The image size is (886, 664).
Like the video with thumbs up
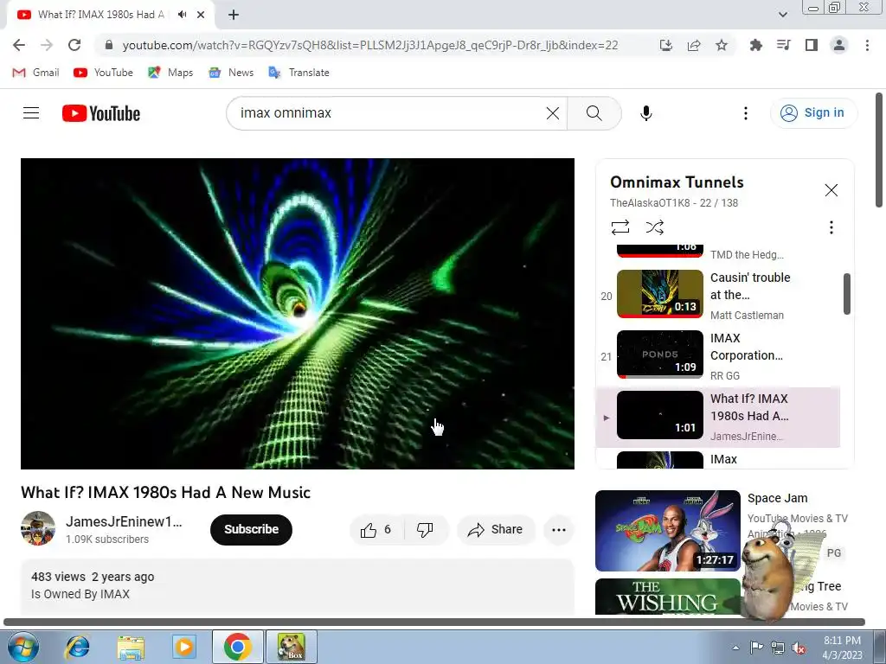tap(376, 530)
